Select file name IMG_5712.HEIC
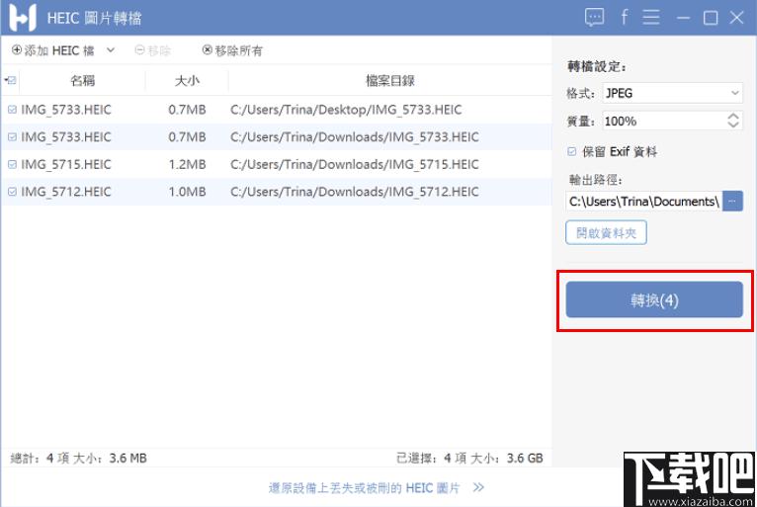This screenshot has height=507, width=757. click(x=66, y=192)
